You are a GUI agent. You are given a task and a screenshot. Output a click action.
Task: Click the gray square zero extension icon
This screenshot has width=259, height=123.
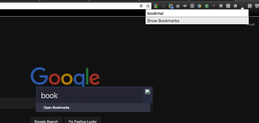coord(192,6)
